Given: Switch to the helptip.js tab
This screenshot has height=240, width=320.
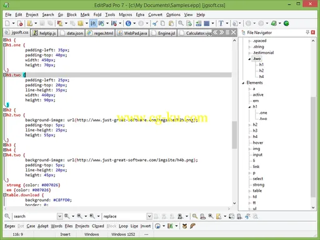Looking at the screenshot, I should pos(44,33).
